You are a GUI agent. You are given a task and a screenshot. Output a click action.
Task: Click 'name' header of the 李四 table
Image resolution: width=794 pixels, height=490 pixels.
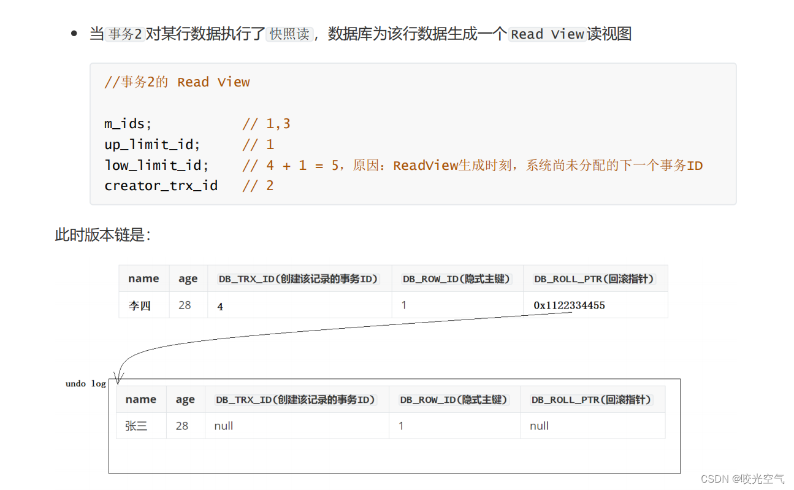click(143, 278)
